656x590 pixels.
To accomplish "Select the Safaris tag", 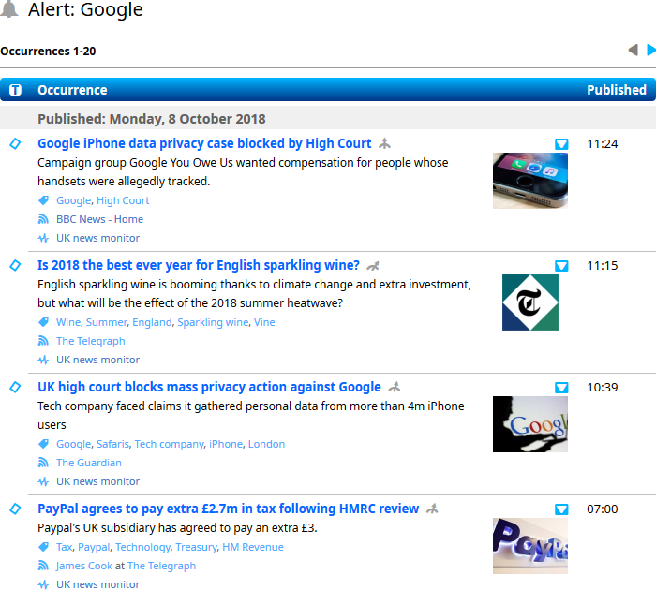I will (113, 444).
